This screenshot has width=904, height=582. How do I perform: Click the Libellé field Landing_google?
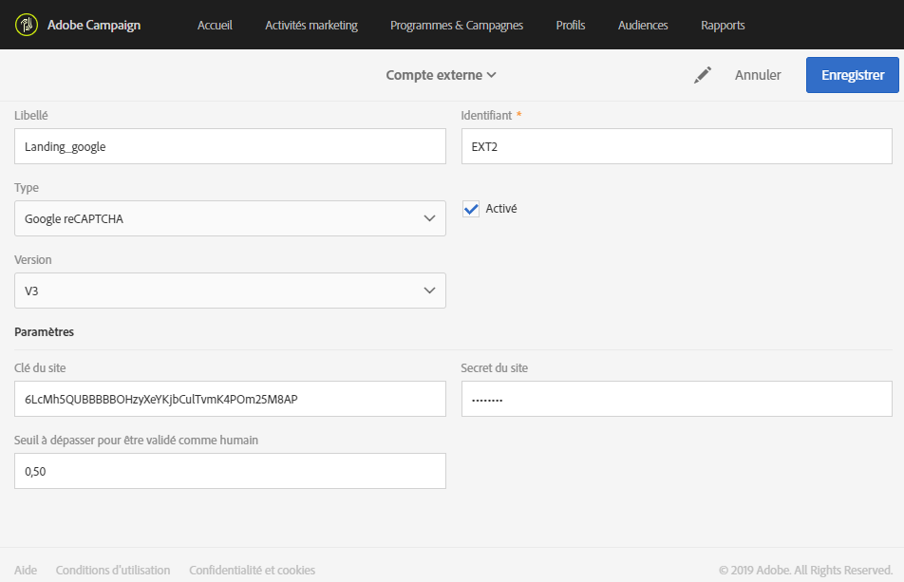(x=230, y=146)
